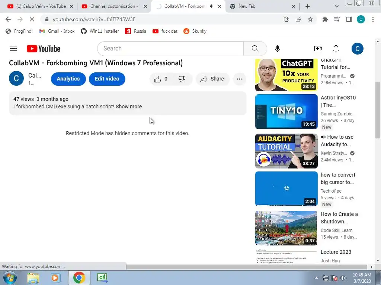
Task: Open the notifications bell
Action: [x=336, y=49]
